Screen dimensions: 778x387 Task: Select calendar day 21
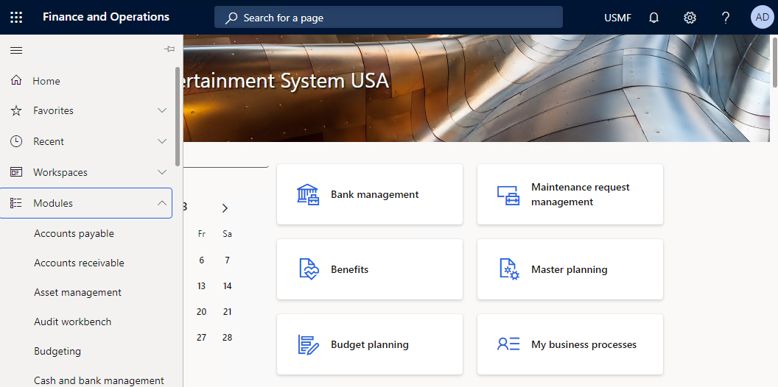227,312
